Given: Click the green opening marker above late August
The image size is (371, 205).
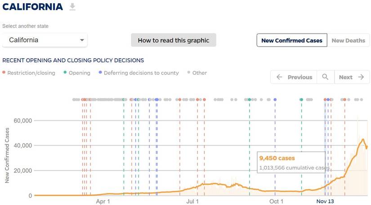Looking at the screenshot, I should (250, 100).
